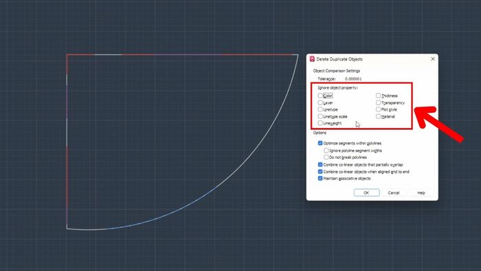Screen dimensions: 481x271
Task: Click the "Options" section label
Action: tap(320, 133)
